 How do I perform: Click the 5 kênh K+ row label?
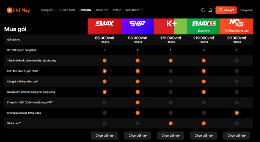(x=14, y=123)
